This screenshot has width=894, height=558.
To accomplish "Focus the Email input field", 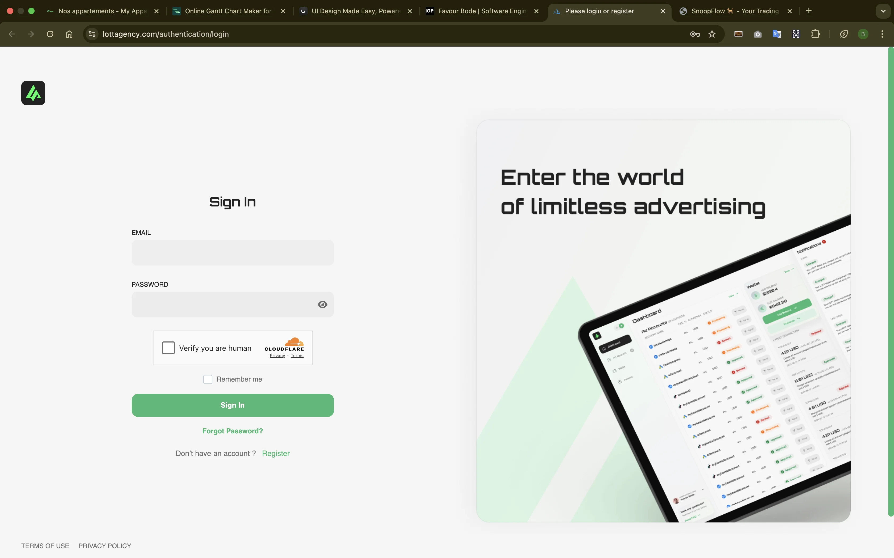I will [x=232, y=253].
